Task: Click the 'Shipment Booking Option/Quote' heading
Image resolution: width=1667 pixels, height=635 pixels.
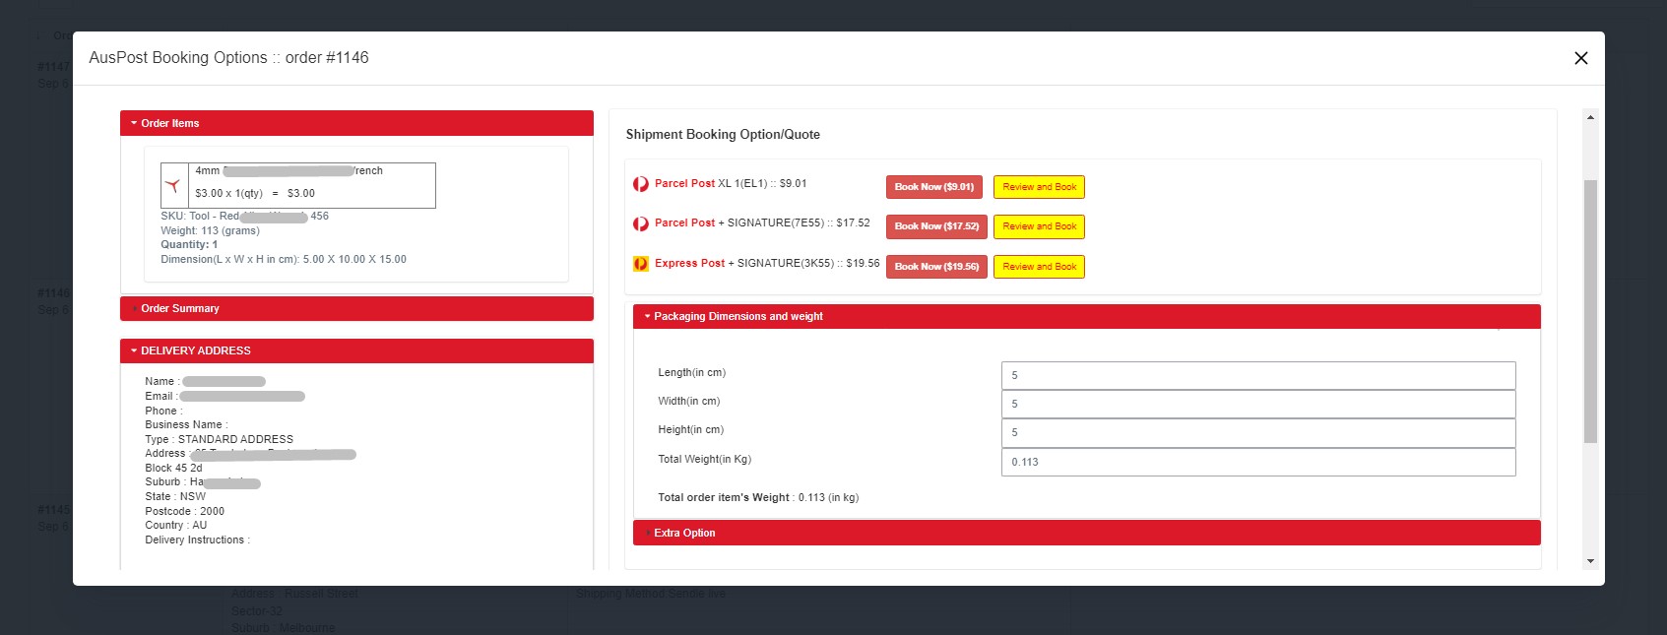Action: click(723, 135)
